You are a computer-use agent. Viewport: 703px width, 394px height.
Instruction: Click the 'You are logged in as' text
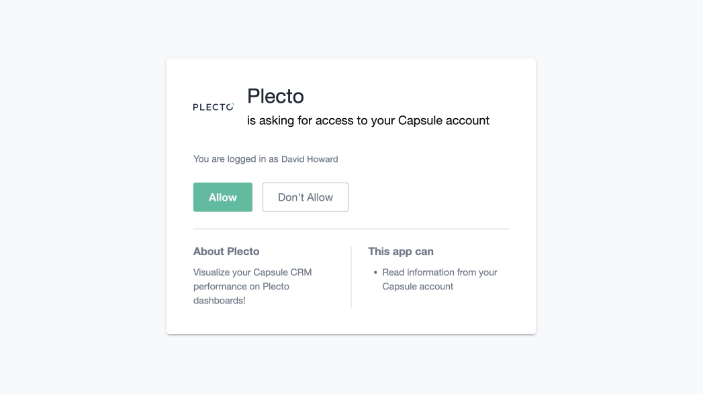(x=236, y=159)
